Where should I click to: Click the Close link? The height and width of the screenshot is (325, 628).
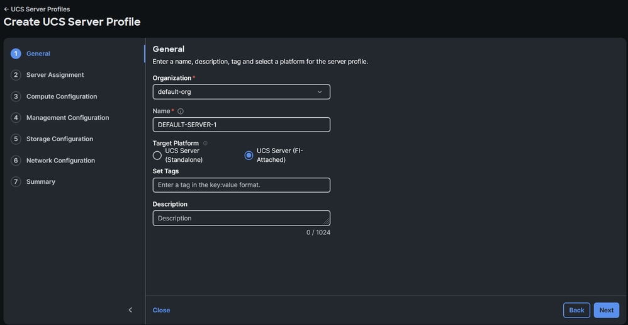click(162, 310)
